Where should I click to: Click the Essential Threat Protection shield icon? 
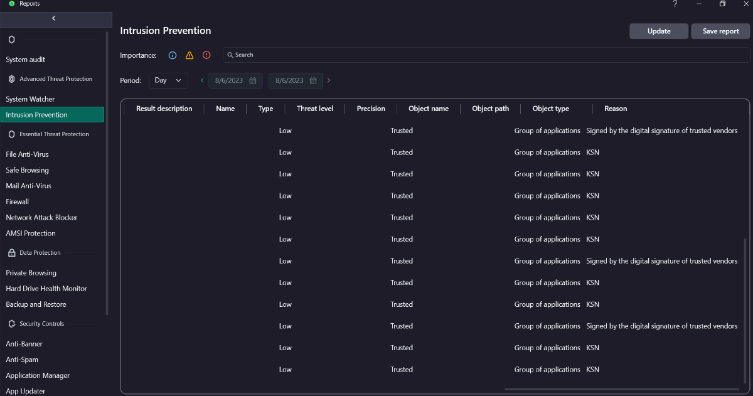11,134
